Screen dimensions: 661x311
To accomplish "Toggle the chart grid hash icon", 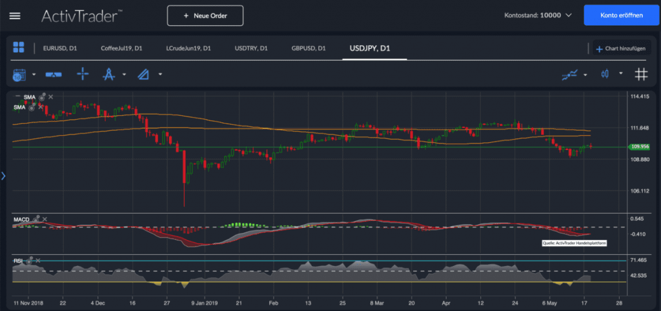I will [x=641, y=75].
